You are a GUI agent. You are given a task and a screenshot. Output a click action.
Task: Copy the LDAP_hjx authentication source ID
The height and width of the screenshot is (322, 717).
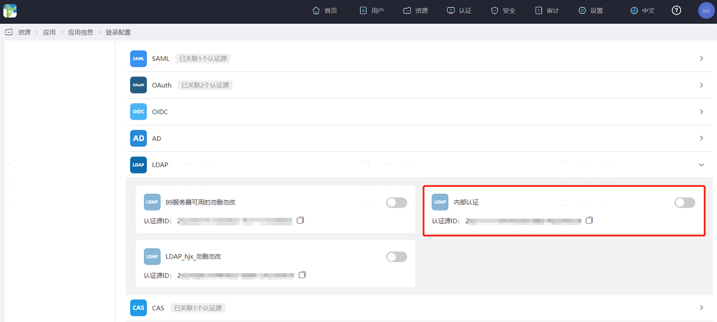click(x=302, y=275)
